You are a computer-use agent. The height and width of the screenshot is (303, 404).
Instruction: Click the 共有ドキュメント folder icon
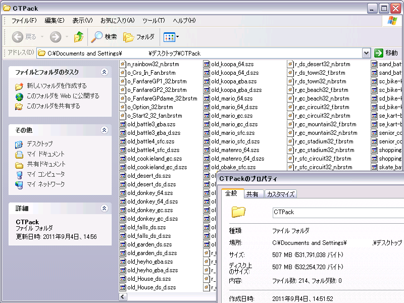(19, 165)
